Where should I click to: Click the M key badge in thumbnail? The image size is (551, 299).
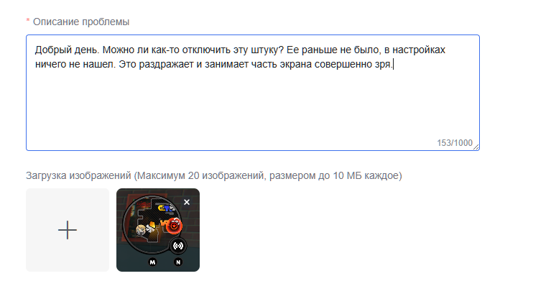tap(152, 262)
